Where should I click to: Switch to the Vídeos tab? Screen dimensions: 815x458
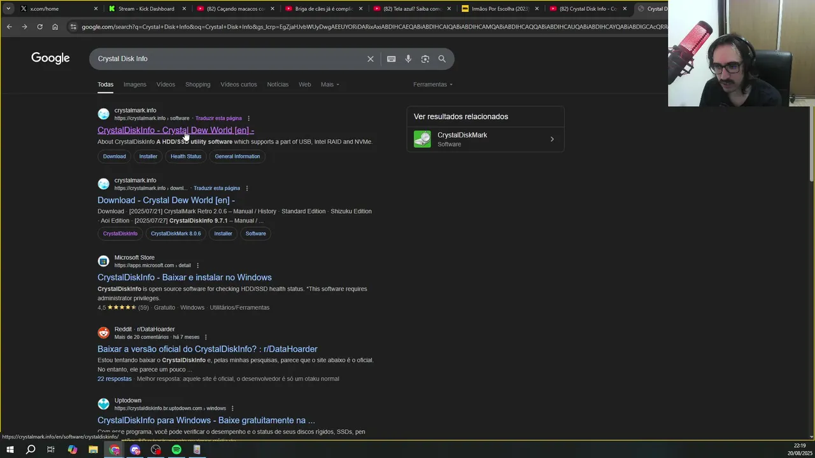coord(166,84)
